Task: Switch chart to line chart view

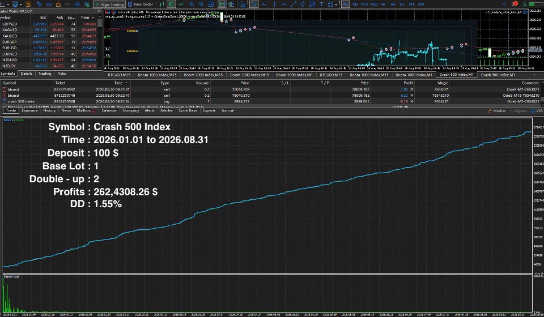Action: pos(181,4)
